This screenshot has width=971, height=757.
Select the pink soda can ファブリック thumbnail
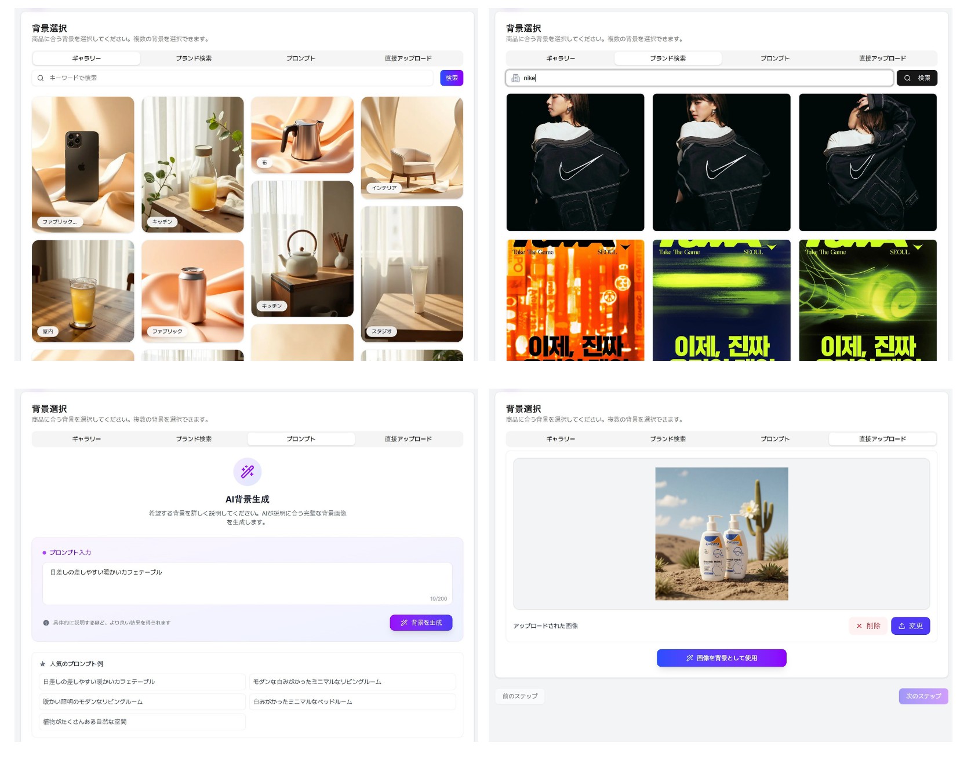(x=192, y=291)
